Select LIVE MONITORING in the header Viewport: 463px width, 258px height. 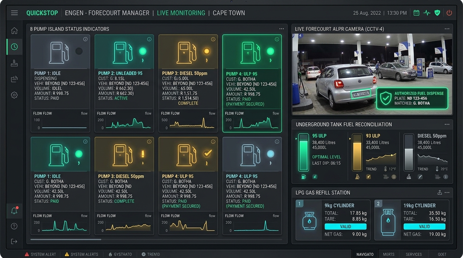pos(181,13)
